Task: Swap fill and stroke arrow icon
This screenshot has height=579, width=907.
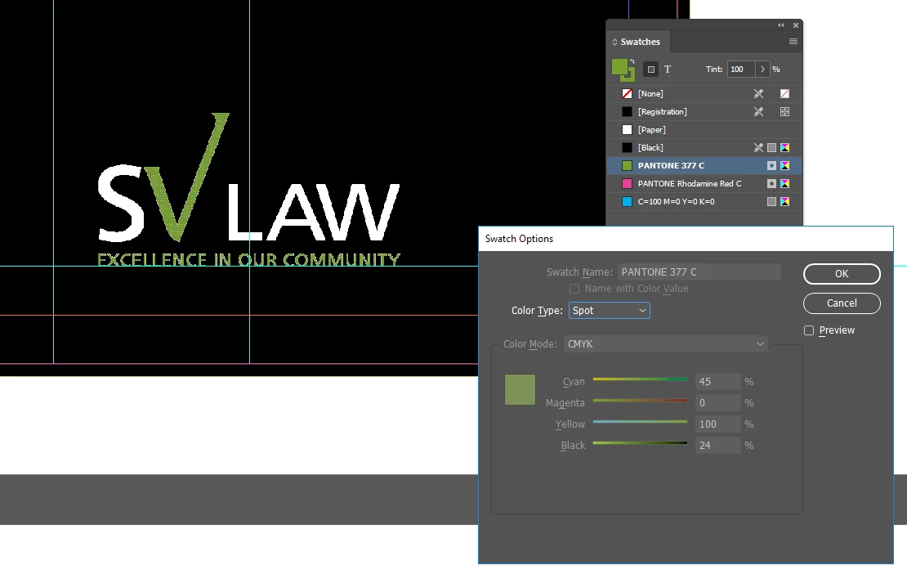Action: click(x=632, y=61)
